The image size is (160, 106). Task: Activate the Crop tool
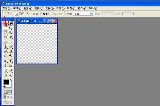[x=6, y=37]
